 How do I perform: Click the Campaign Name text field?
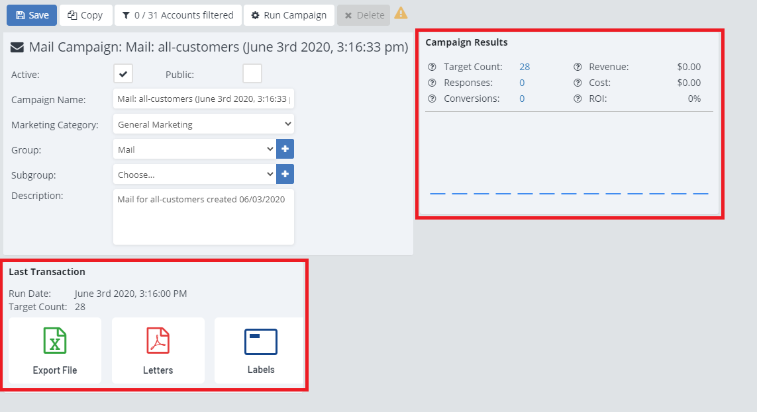point(203,99)
